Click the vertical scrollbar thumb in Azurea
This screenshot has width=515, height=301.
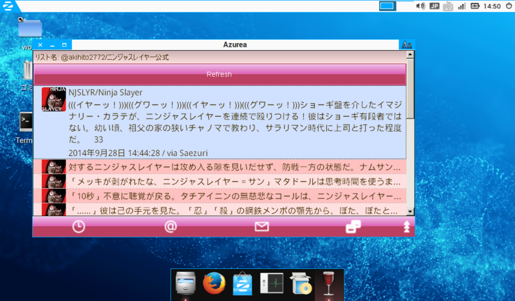[410, 89]
